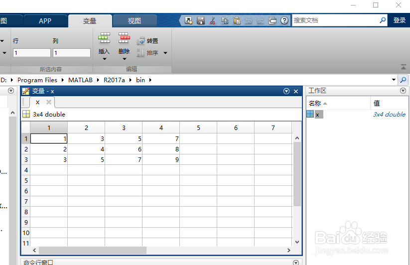Select cell with value 9
The height and width of the screenshot is (265, 410).
point(161,160)
